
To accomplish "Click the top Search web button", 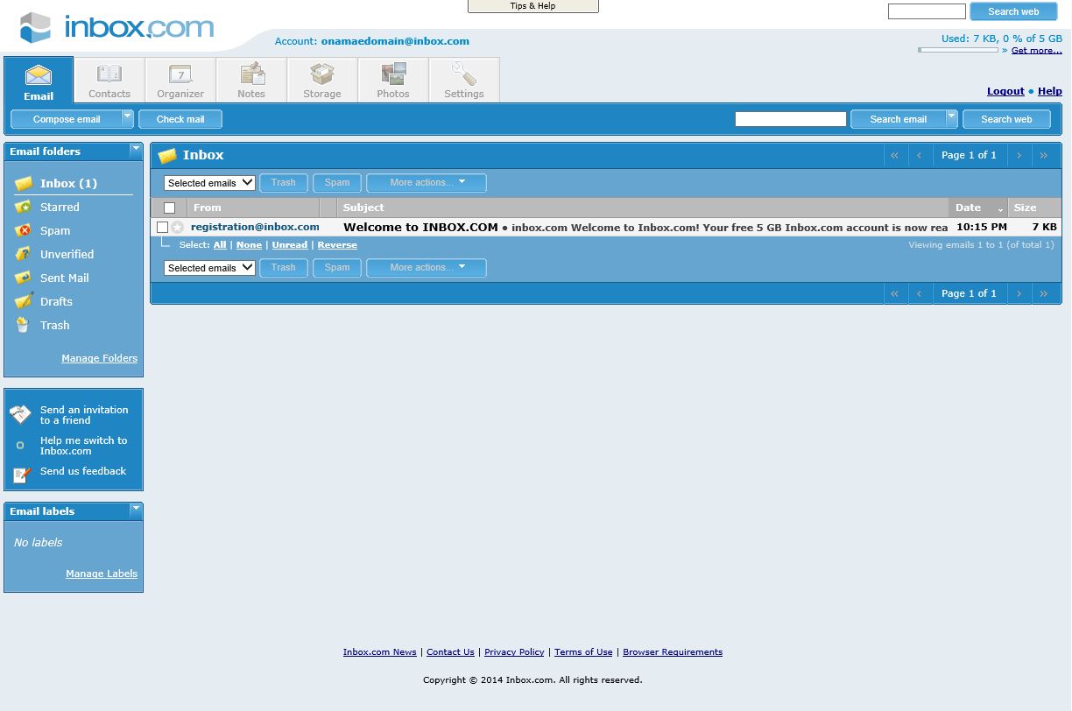I will click(1013, 11).
